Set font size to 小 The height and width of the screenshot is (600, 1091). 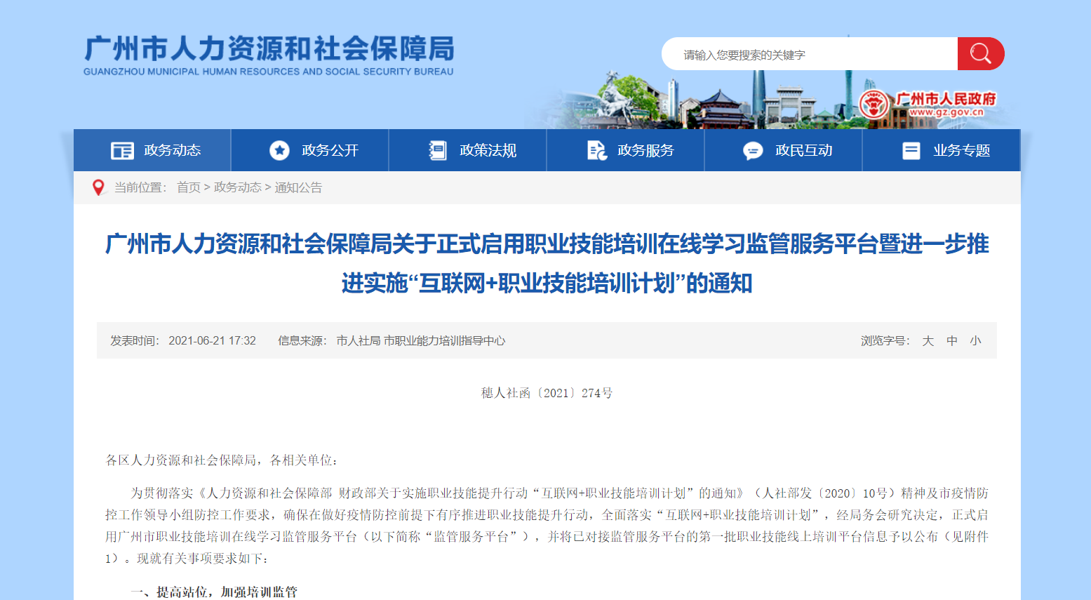tap(975, 340)
